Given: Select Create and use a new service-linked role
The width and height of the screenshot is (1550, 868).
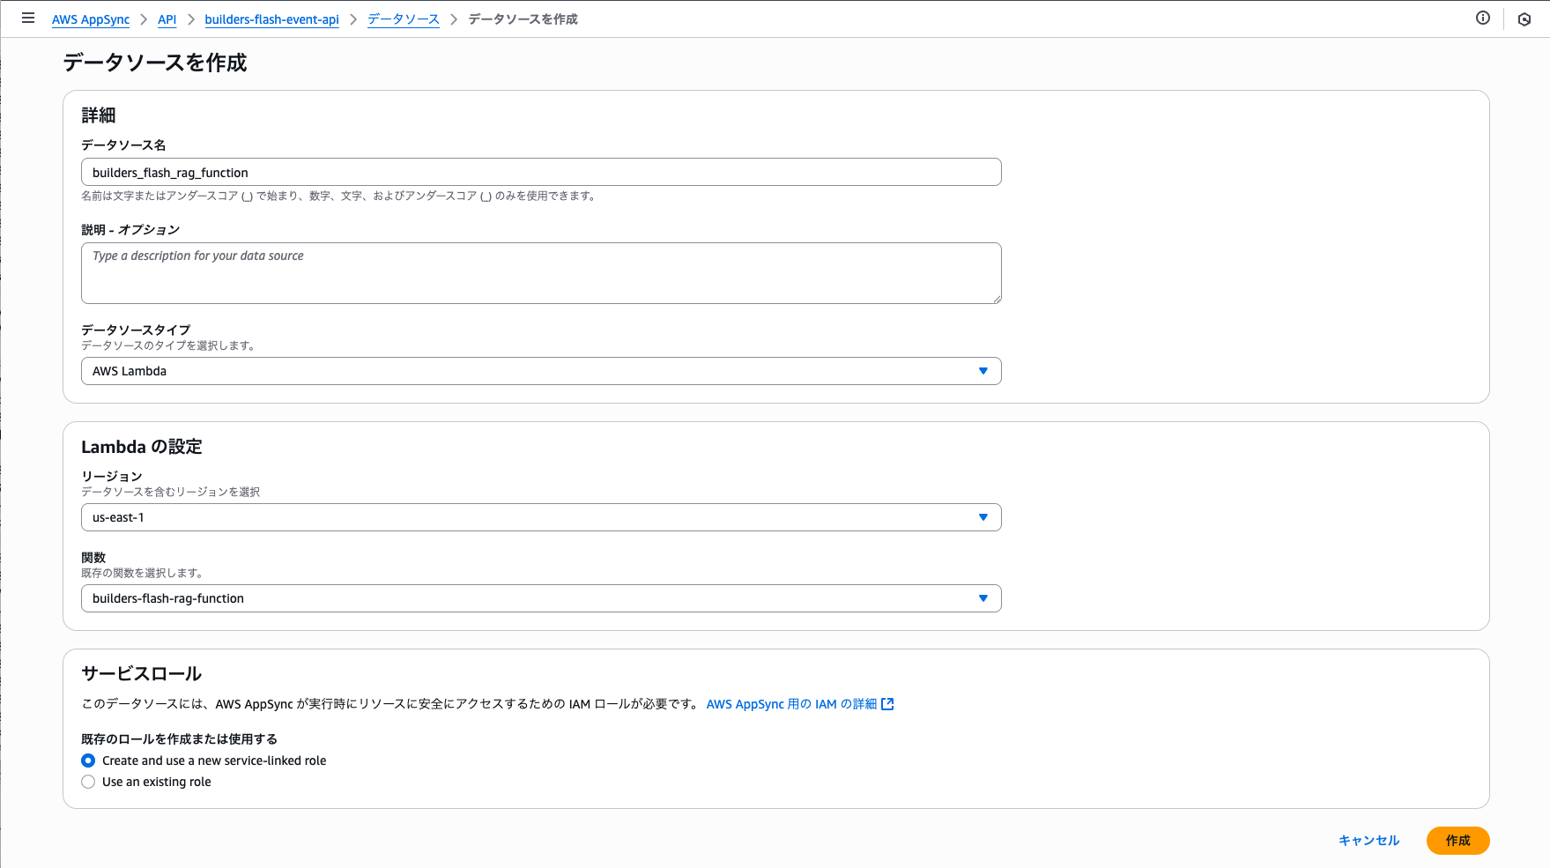Looking at the screenshot, I should [x=88, y=760].
